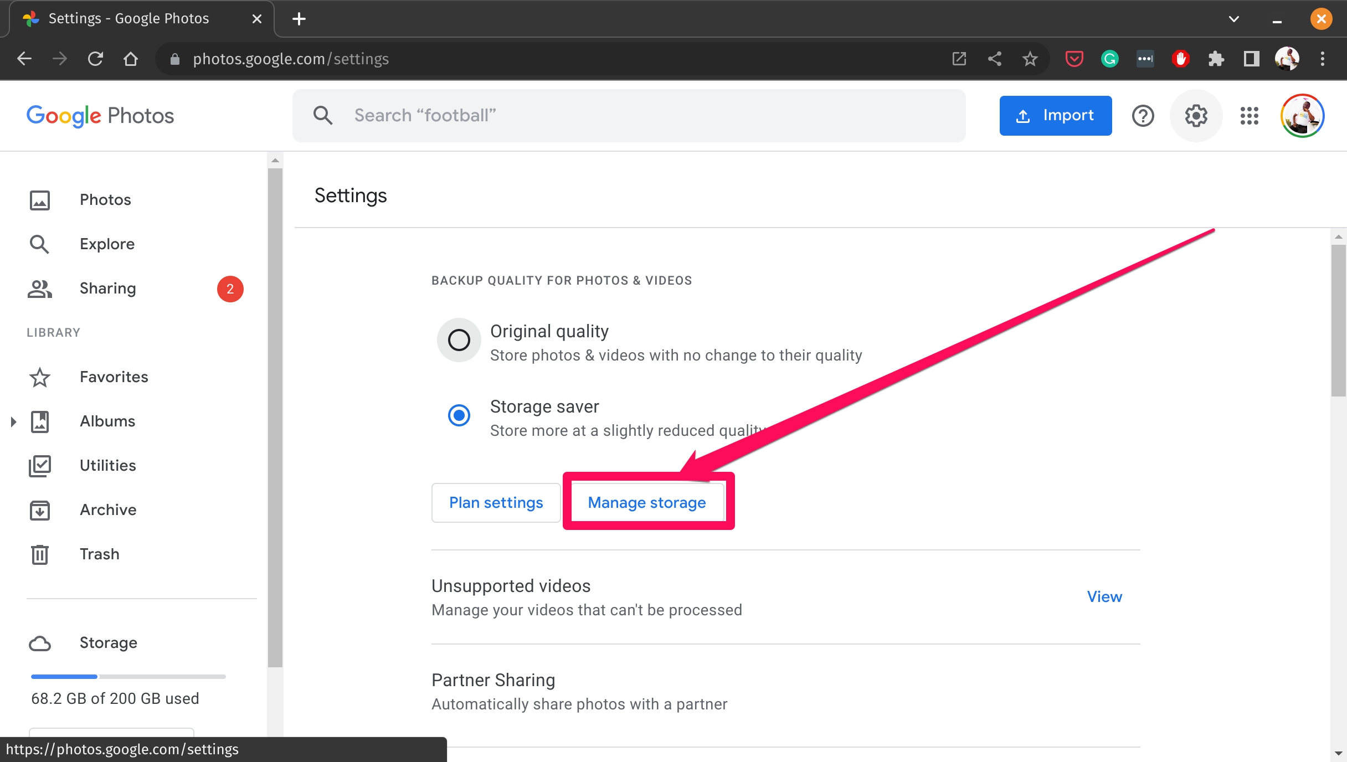Open the Partner Sharing setting

(x=785, y=692)
